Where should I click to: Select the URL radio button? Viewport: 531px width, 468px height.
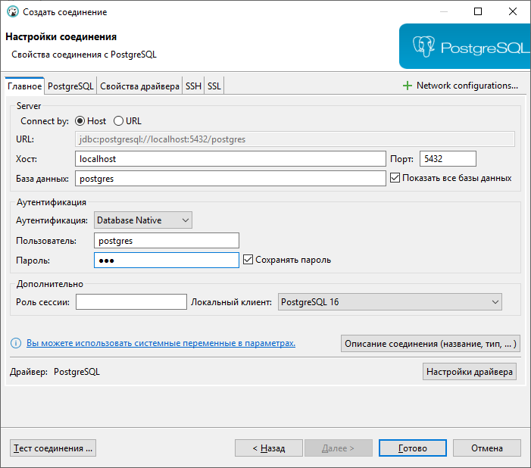pyautogui.click(x=118, y=121)
